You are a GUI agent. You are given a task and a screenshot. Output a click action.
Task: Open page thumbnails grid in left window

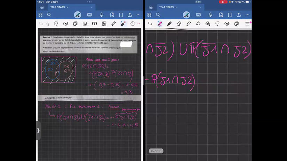[40, 15]
